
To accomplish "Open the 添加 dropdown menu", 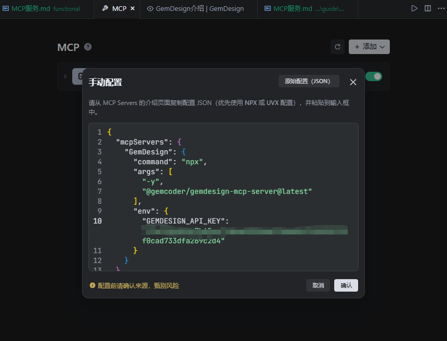I will (369, 47).
